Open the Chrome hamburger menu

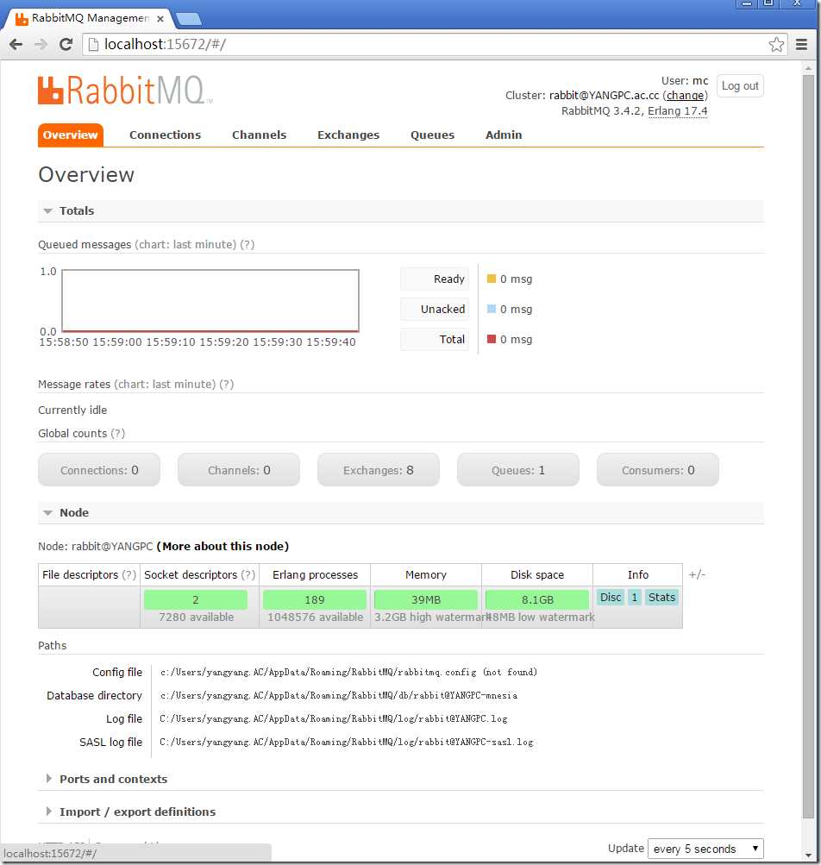pos(802,44)
